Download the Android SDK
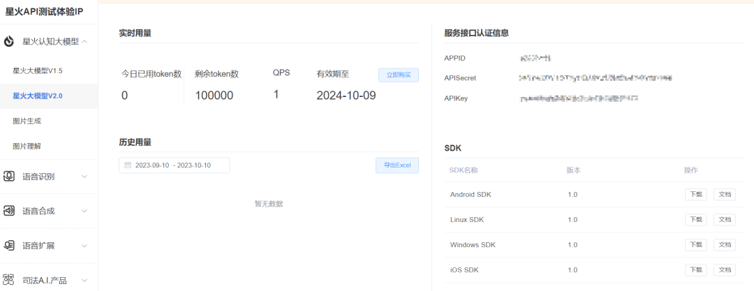This screenshot has height=291, width=754. tap(696, 195)
